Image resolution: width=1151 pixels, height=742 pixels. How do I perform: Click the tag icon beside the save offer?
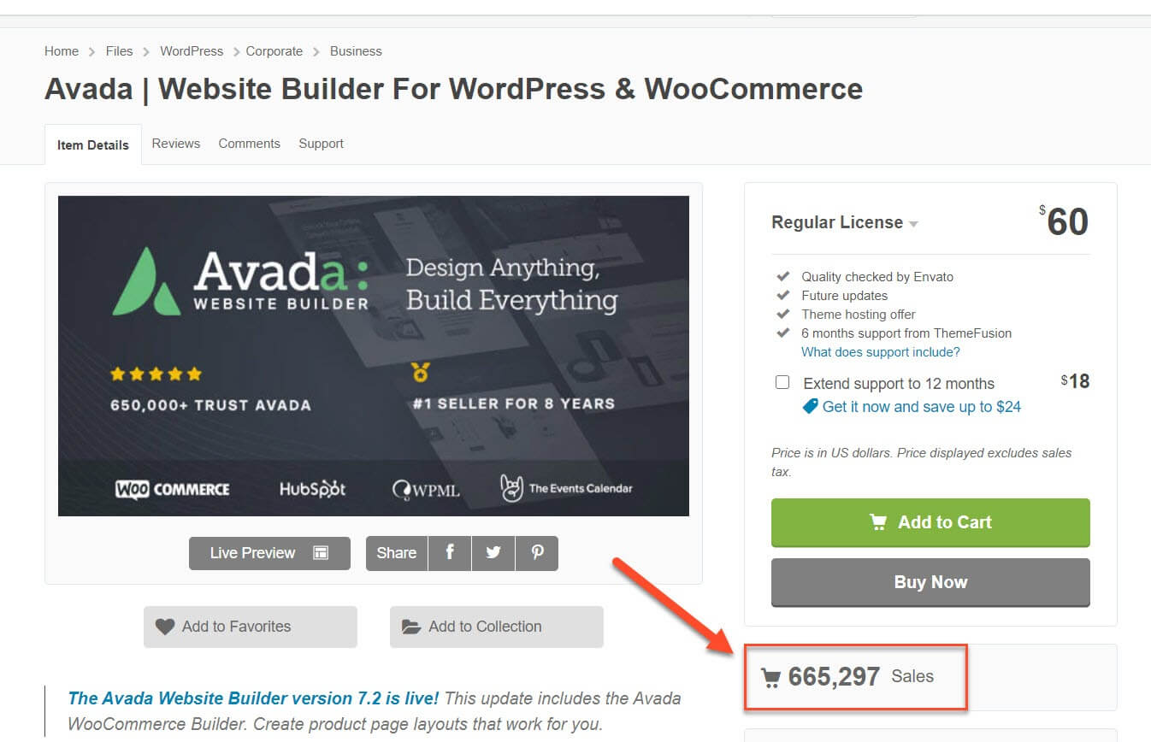810,407
